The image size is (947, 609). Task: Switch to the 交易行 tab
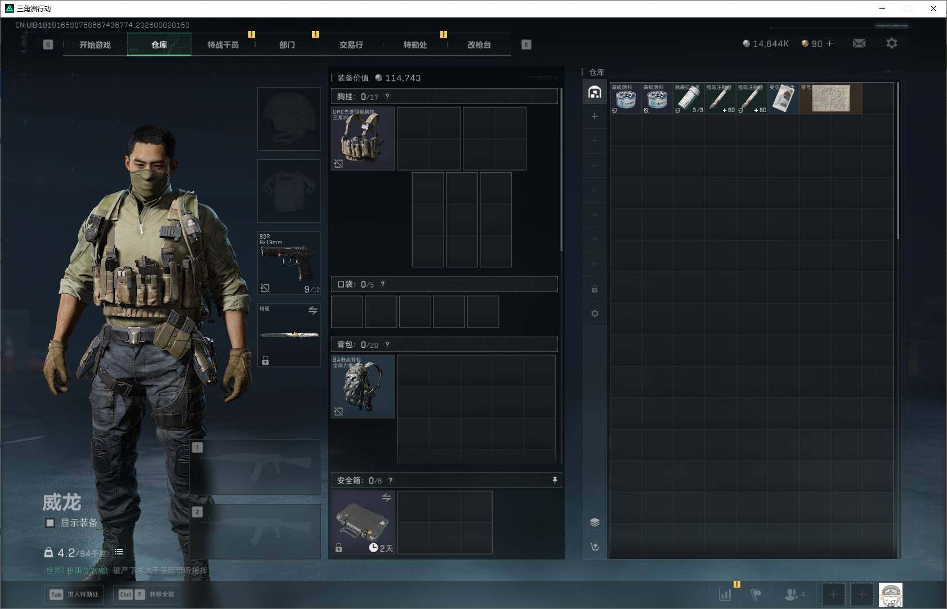click(x=351, y=44)
